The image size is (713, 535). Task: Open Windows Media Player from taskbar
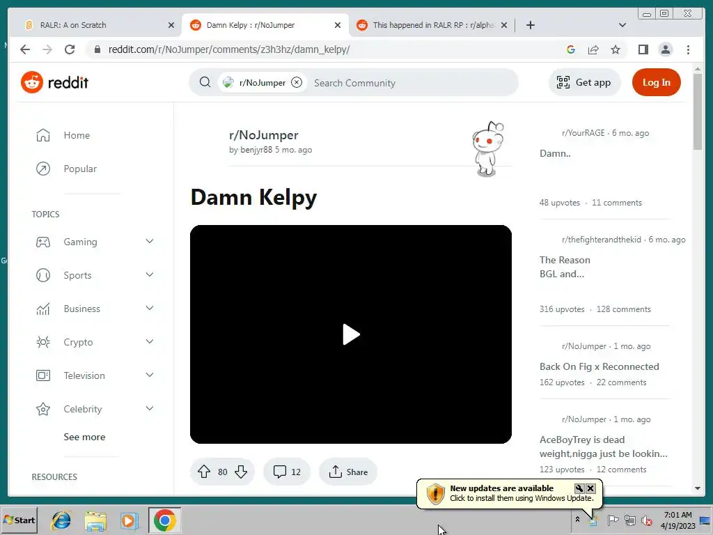point(129,520)
